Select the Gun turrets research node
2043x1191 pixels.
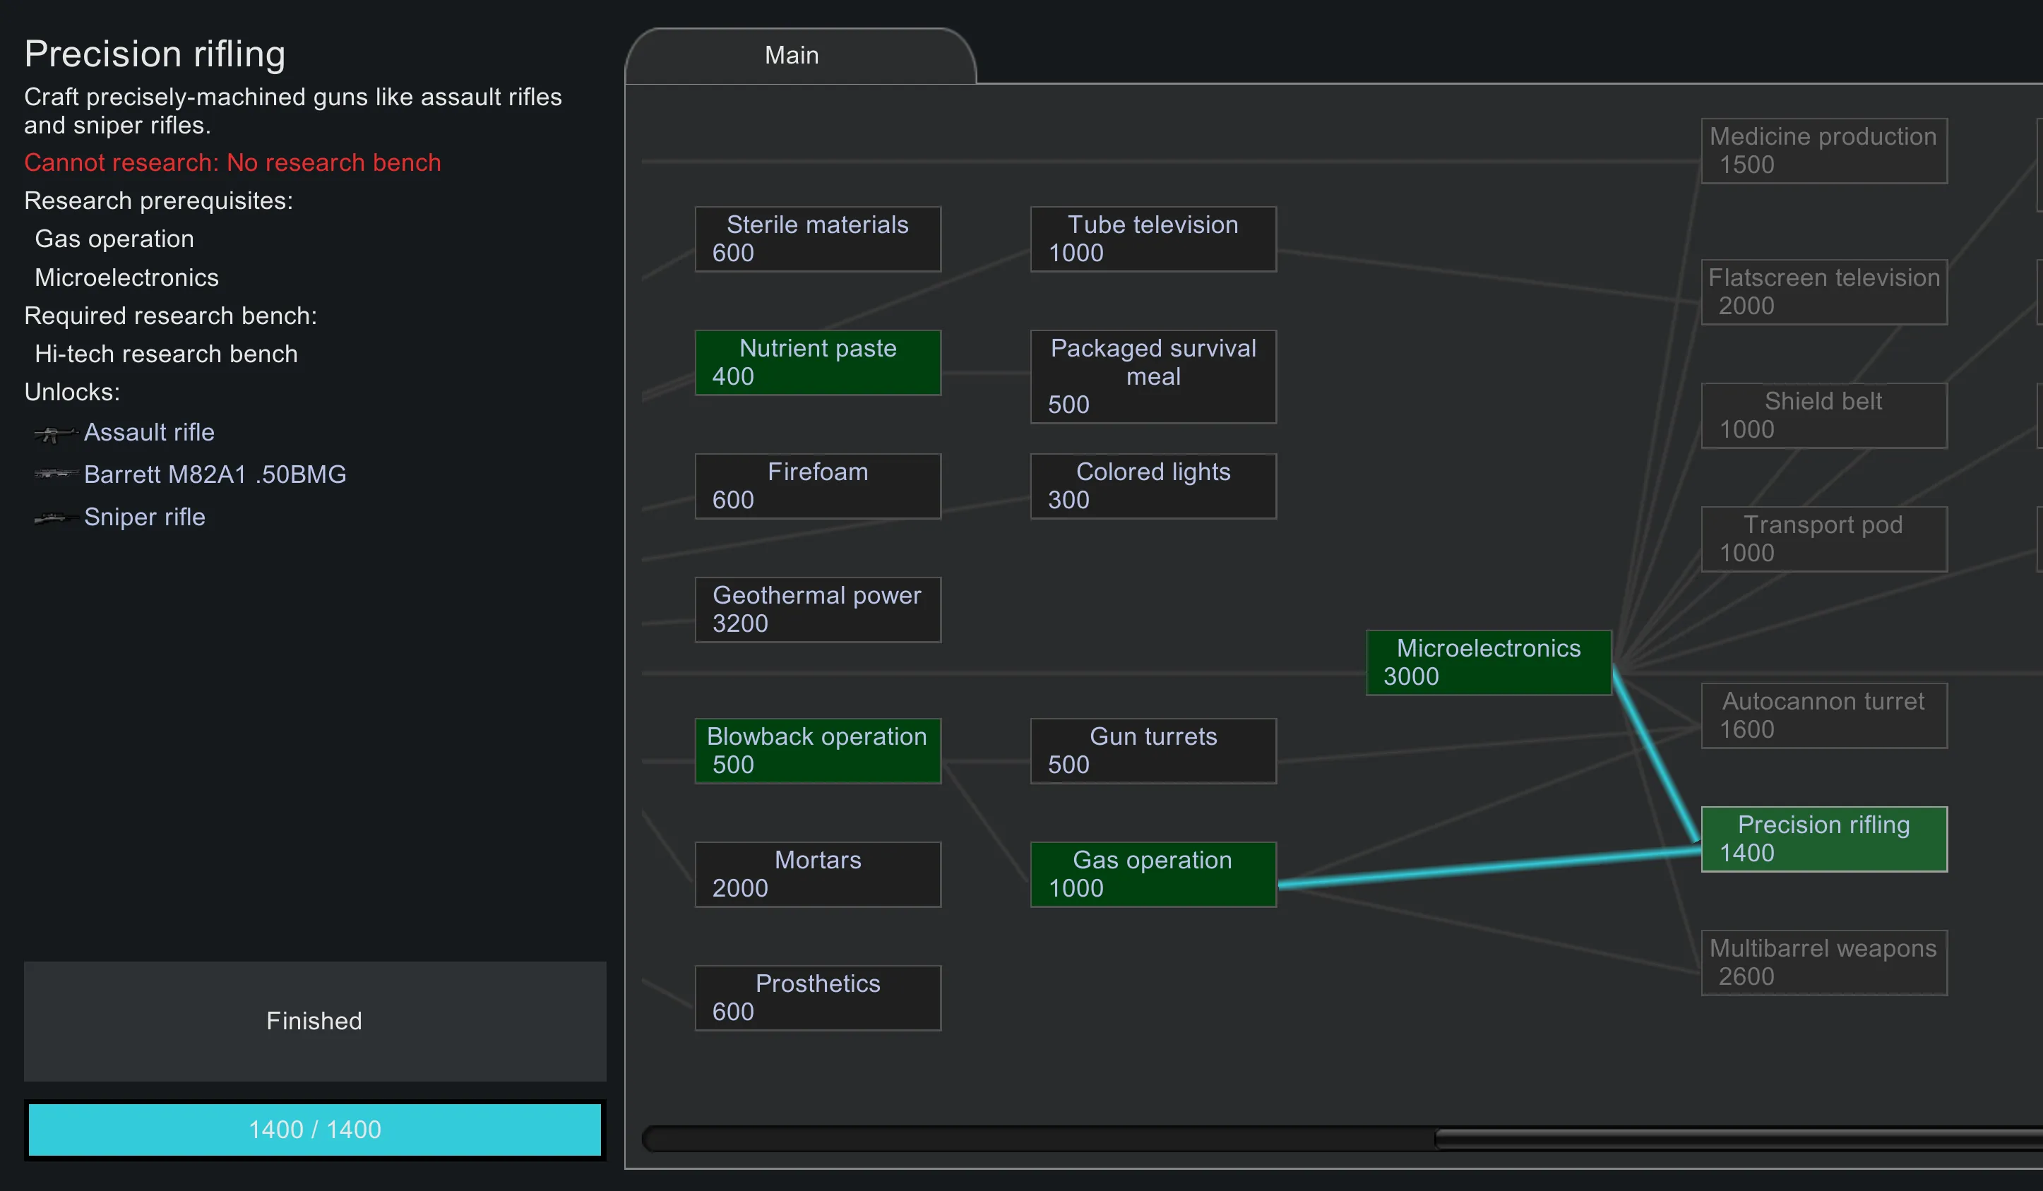point(1152,750)
